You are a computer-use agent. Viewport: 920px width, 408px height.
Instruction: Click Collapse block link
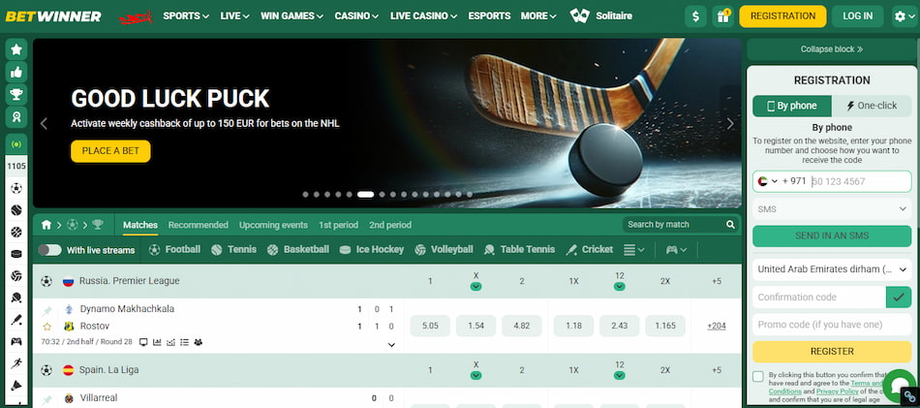point(832,49)
